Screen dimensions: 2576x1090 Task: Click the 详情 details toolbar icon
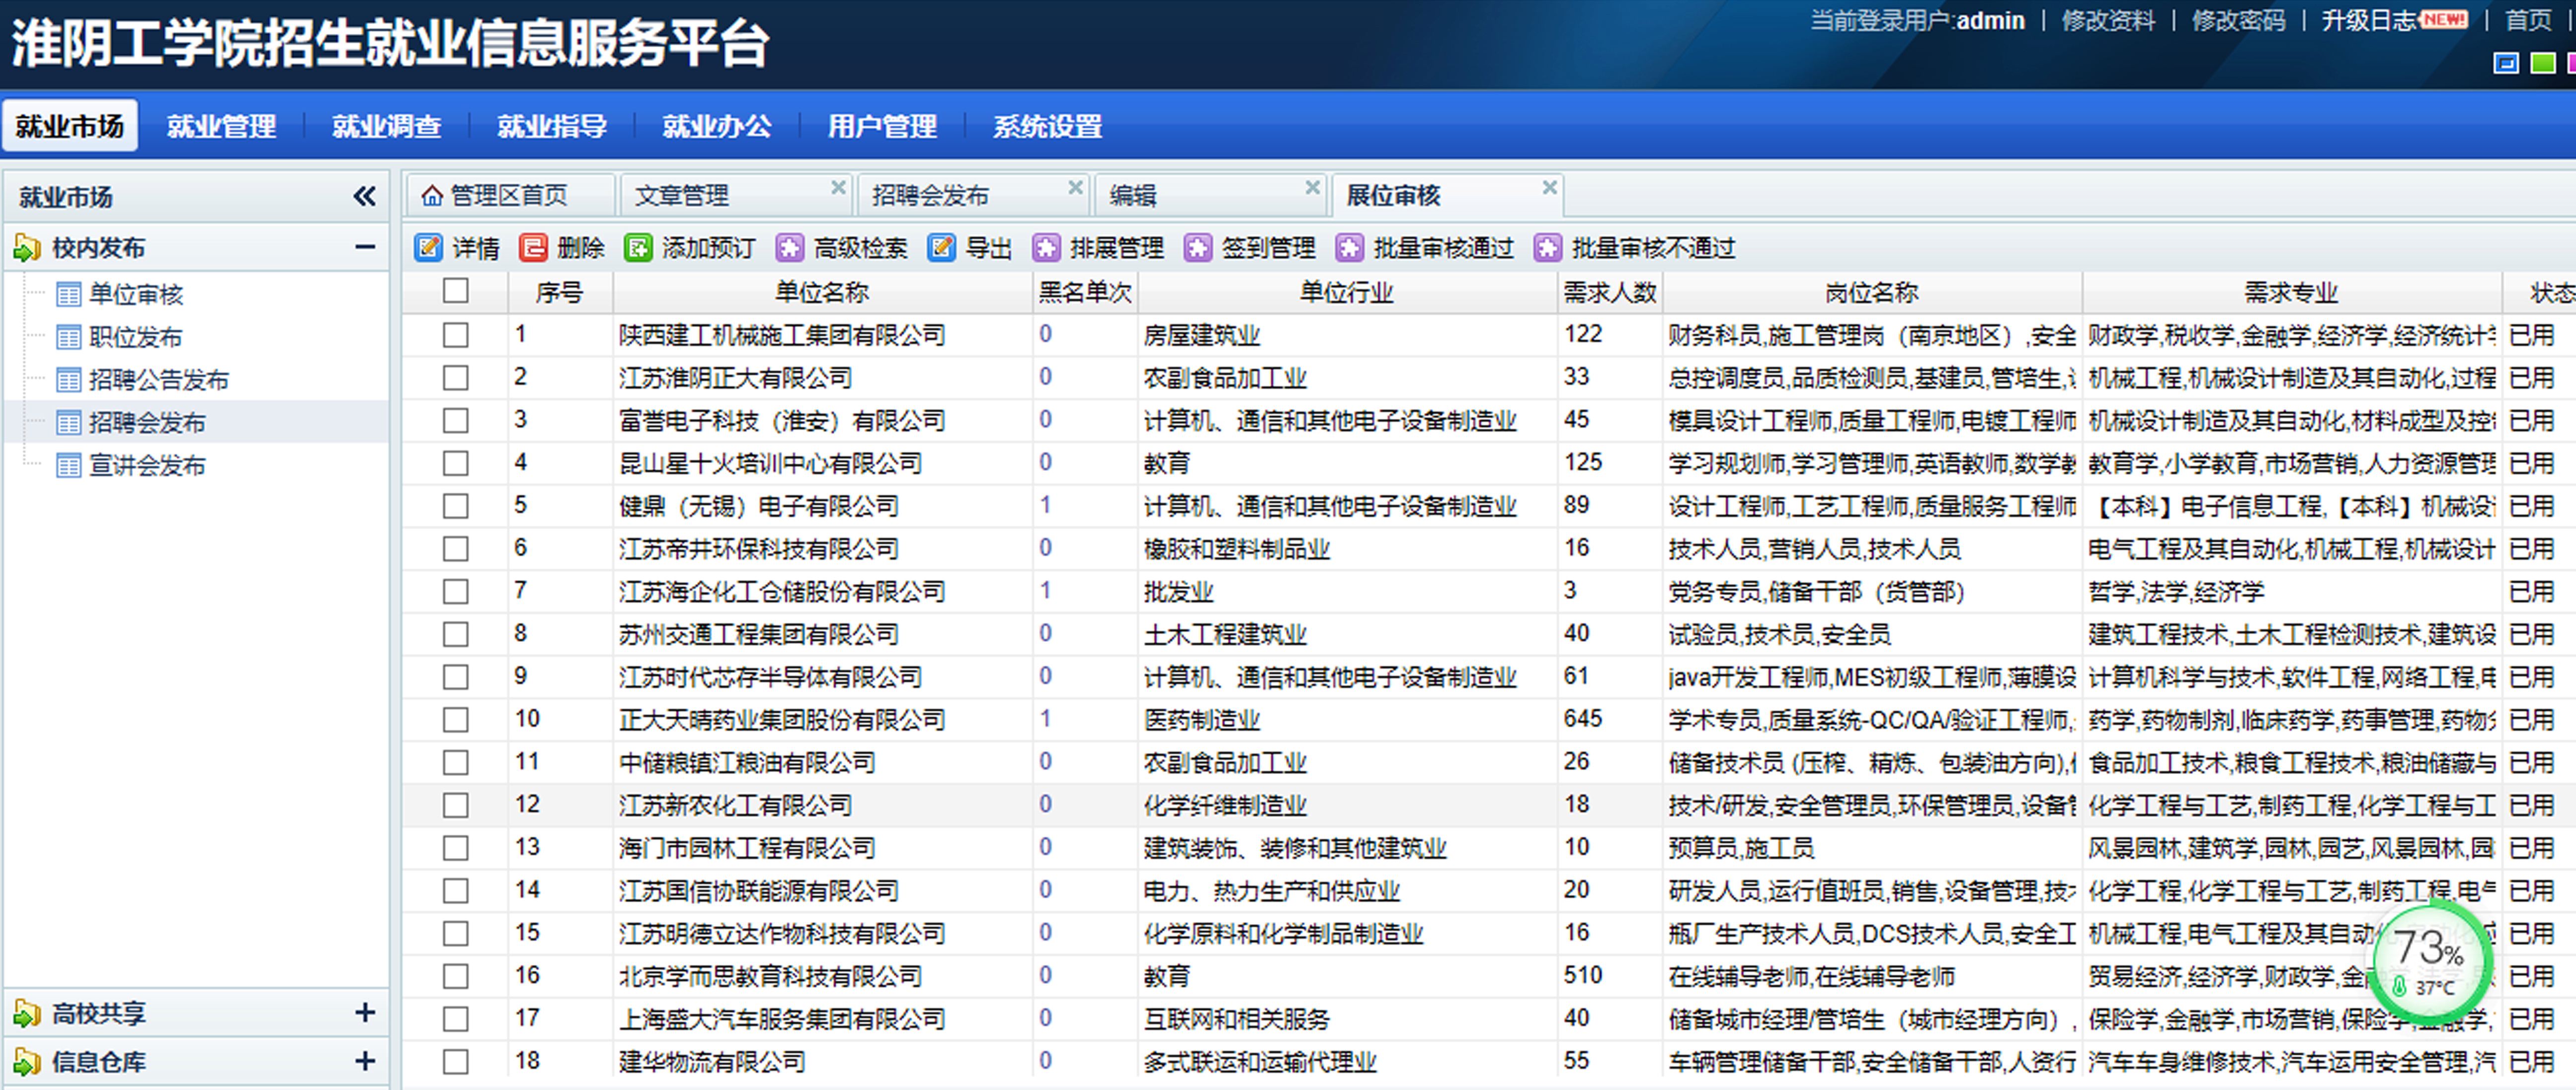point(429,247)
